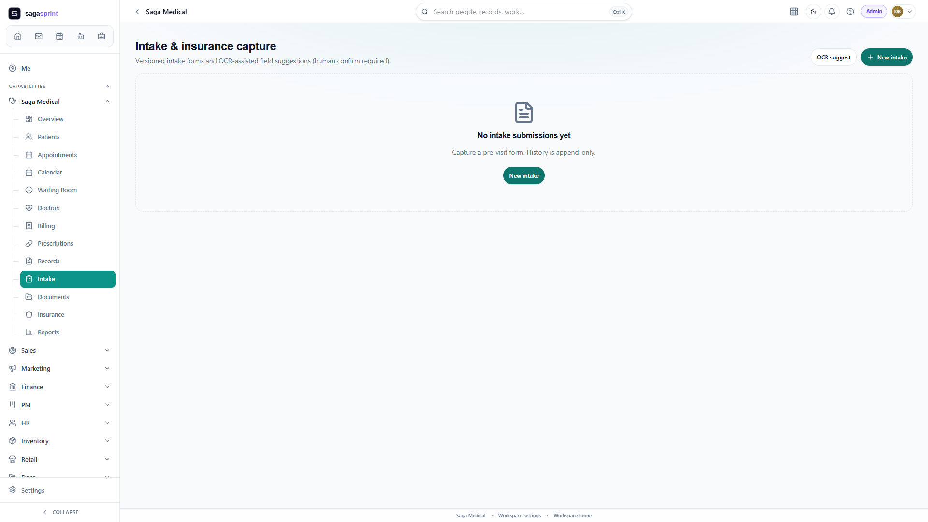Open the apps grid icon in header
Image resolution: width=928 pixels, height=522 pixels.
tap(794, 12)
